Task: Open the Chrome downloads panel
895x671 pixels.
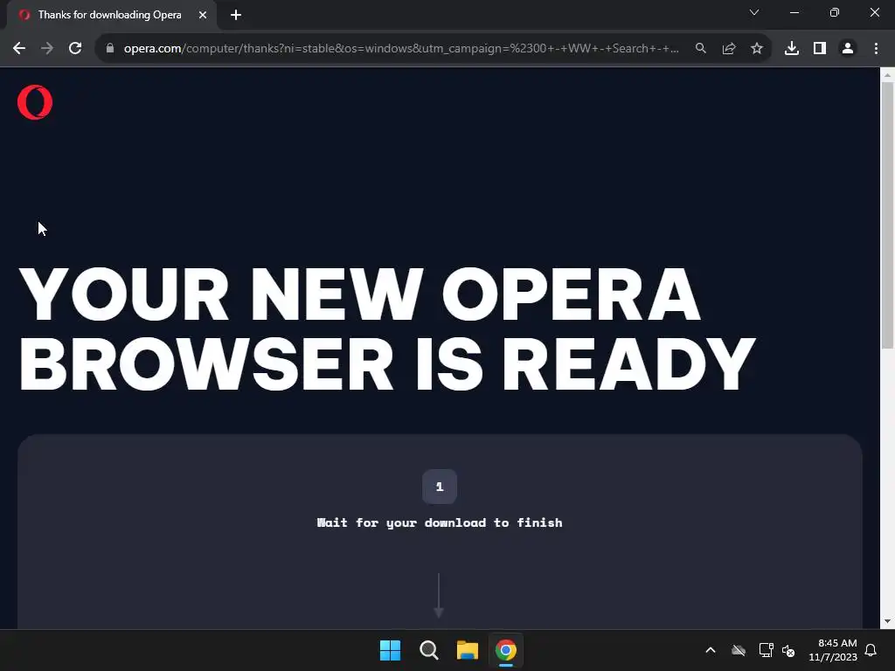Action: click(792, 49)
